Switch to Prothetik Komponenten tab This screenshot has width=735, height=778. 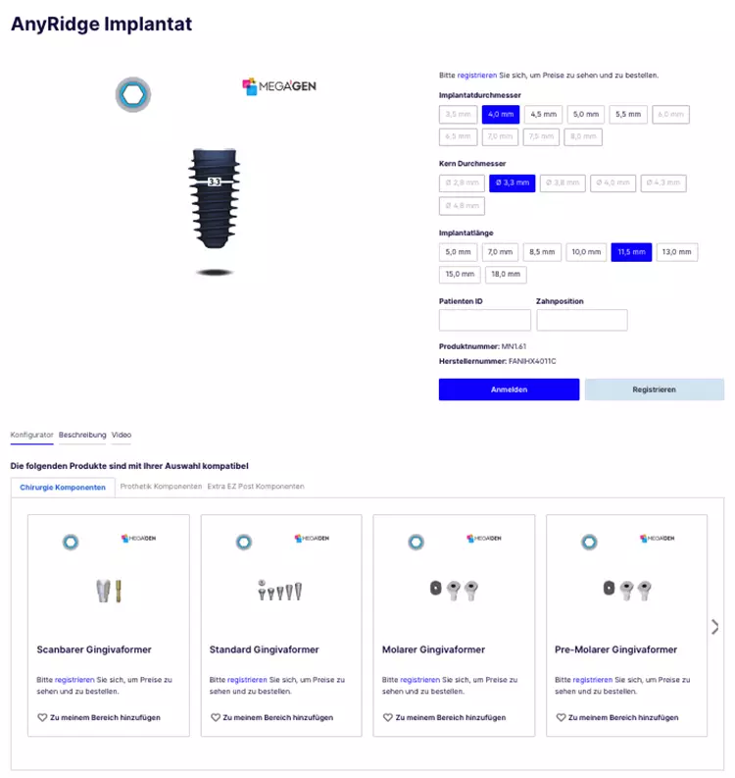click(x=161, y=487)
